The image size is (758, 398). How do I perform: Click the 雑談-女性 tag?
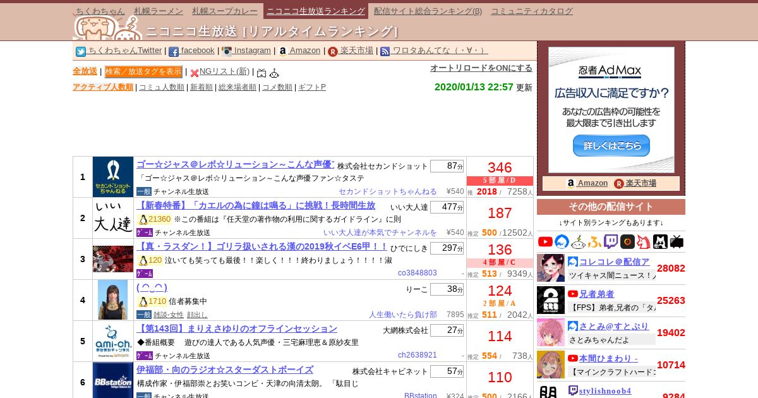pos(169,315)
